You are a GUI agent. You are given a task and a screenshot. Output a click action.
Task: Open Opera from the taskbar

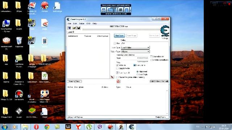pyautogui.click(x=36, y=127)
